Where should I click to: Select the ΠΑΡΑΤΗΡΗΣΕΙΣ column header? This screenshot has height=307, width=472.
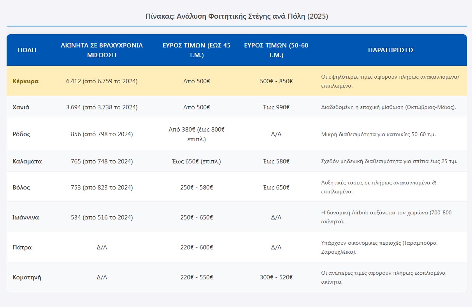(x=391, y=50)
